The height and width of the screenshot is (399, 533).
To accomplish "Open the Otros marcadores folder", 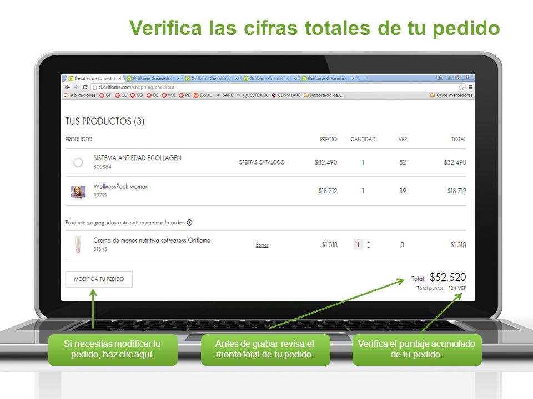I will click(x=451, y=95).
